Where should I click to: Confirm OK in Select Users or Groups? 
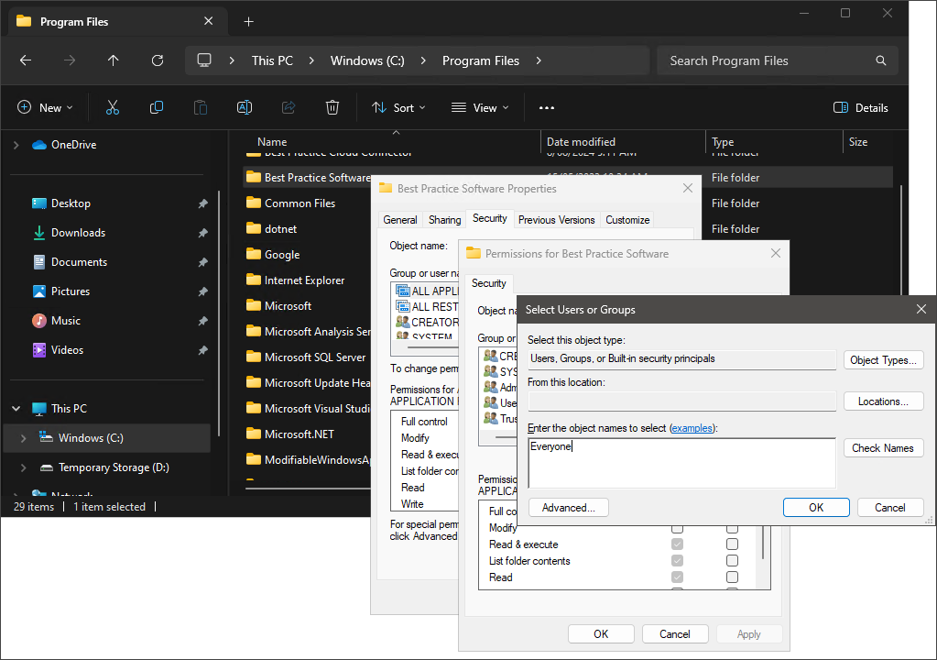tap(816, 508)
